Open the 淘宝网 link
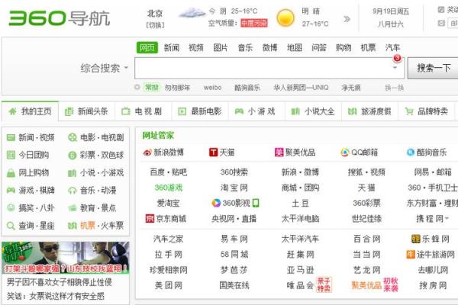The width and height of the screenshot is (458, 305). click(234, 188)
